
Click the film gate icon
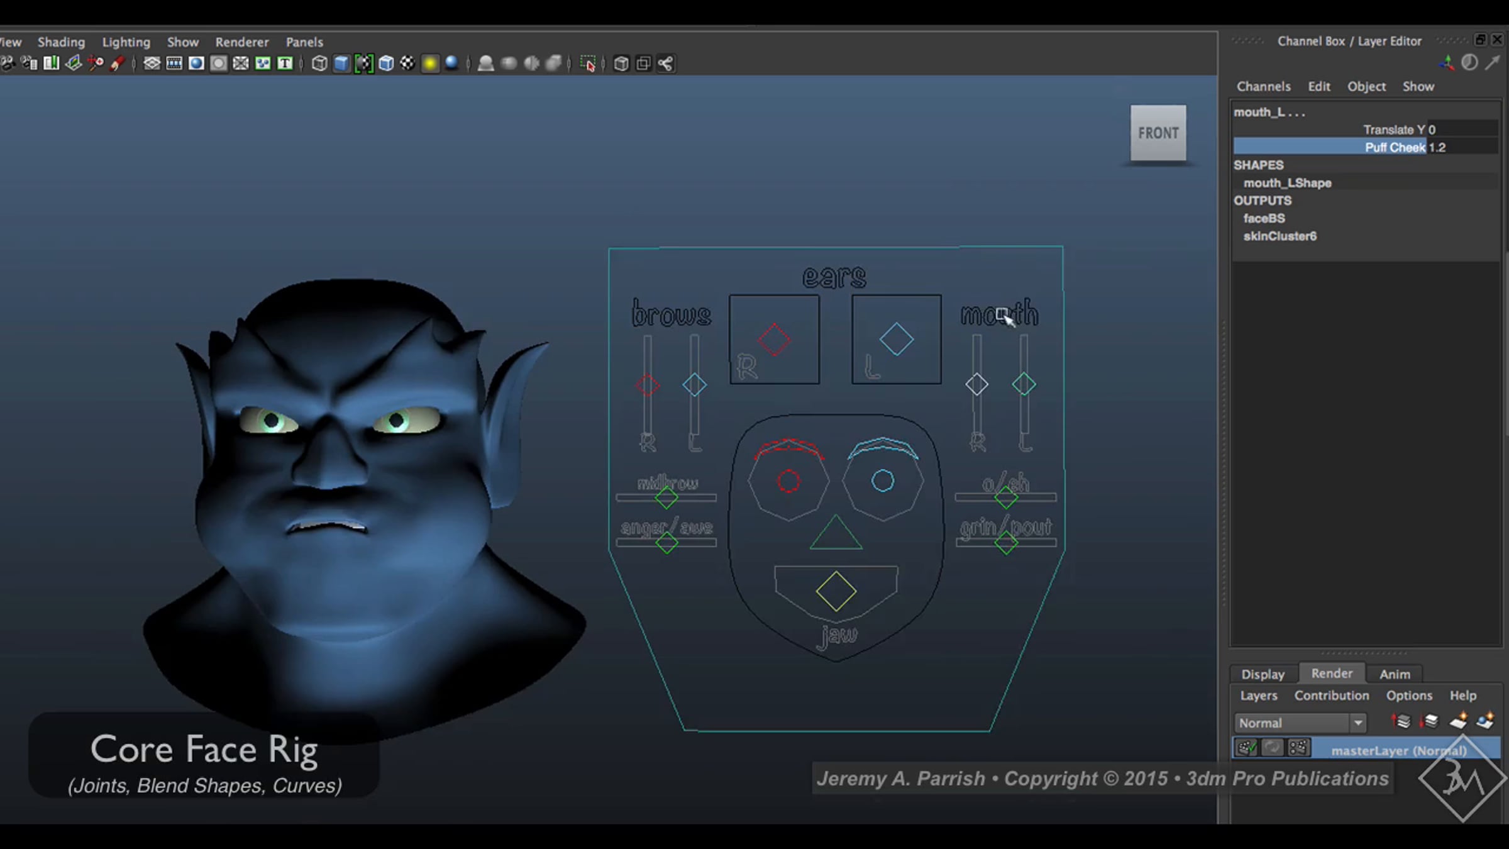coord(174,64)
